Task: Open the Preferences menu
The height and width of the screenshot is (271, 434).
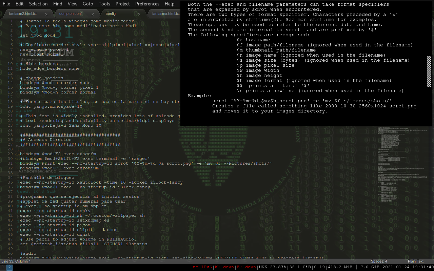Action: [147, 4]
